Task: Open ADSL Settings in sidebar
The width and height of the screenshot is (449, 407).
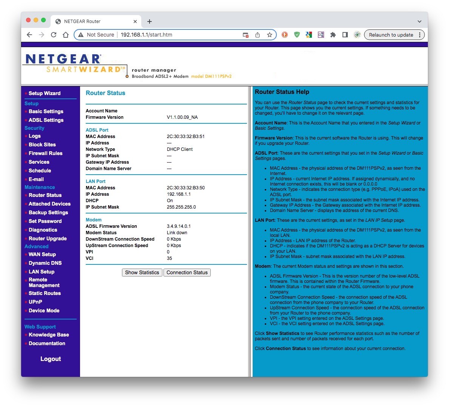Action: (x=46, y=120)
